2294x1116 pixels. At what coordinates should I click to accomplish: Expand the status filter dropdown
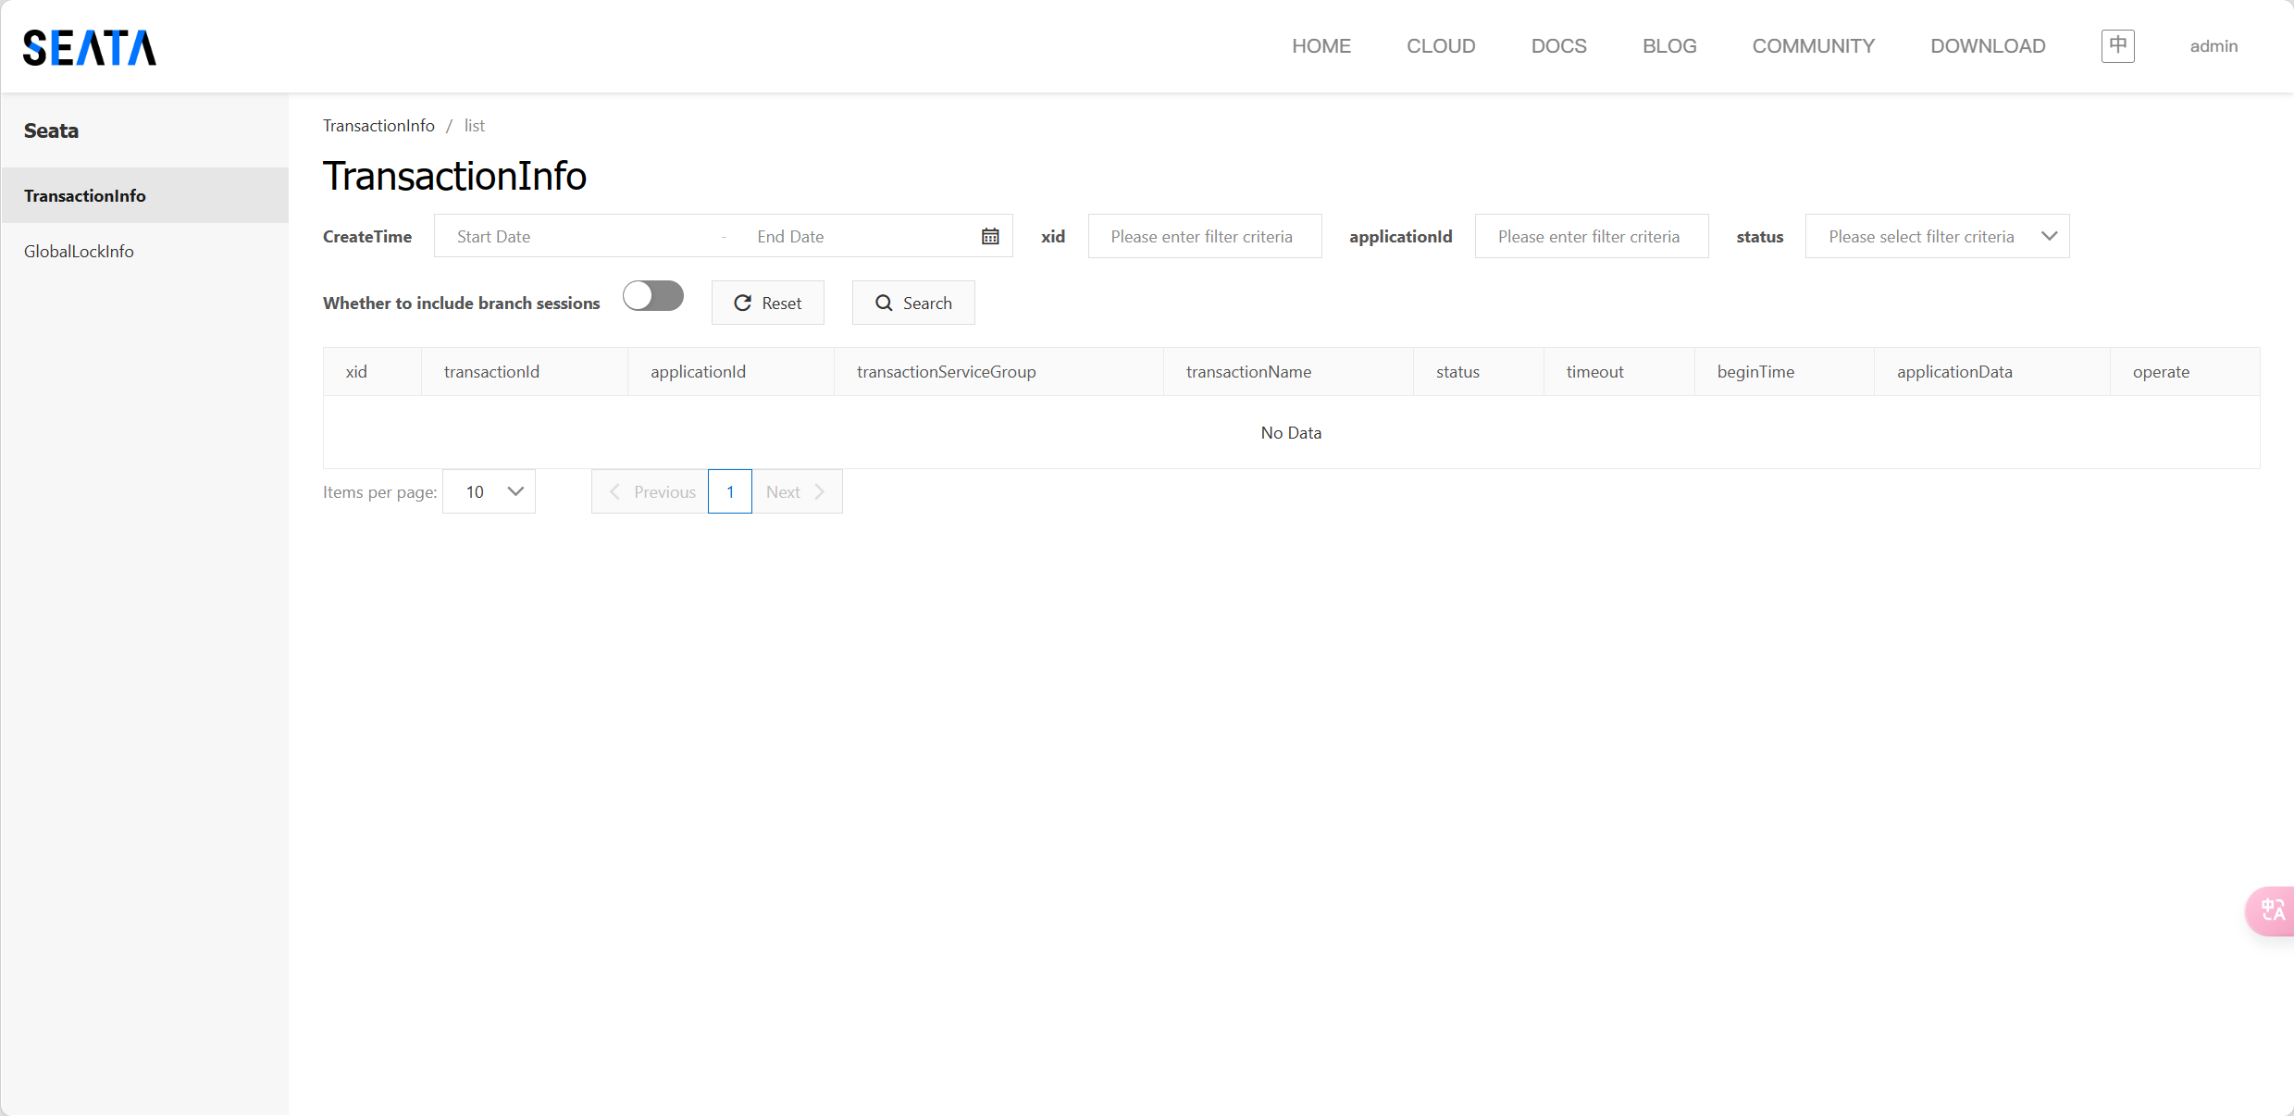click(1937, 237)
